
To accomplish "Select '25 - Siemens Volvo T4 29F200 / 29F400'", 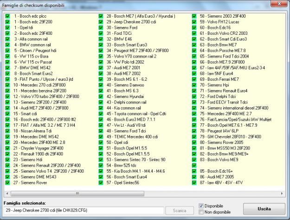I will (x=48, y=171).
